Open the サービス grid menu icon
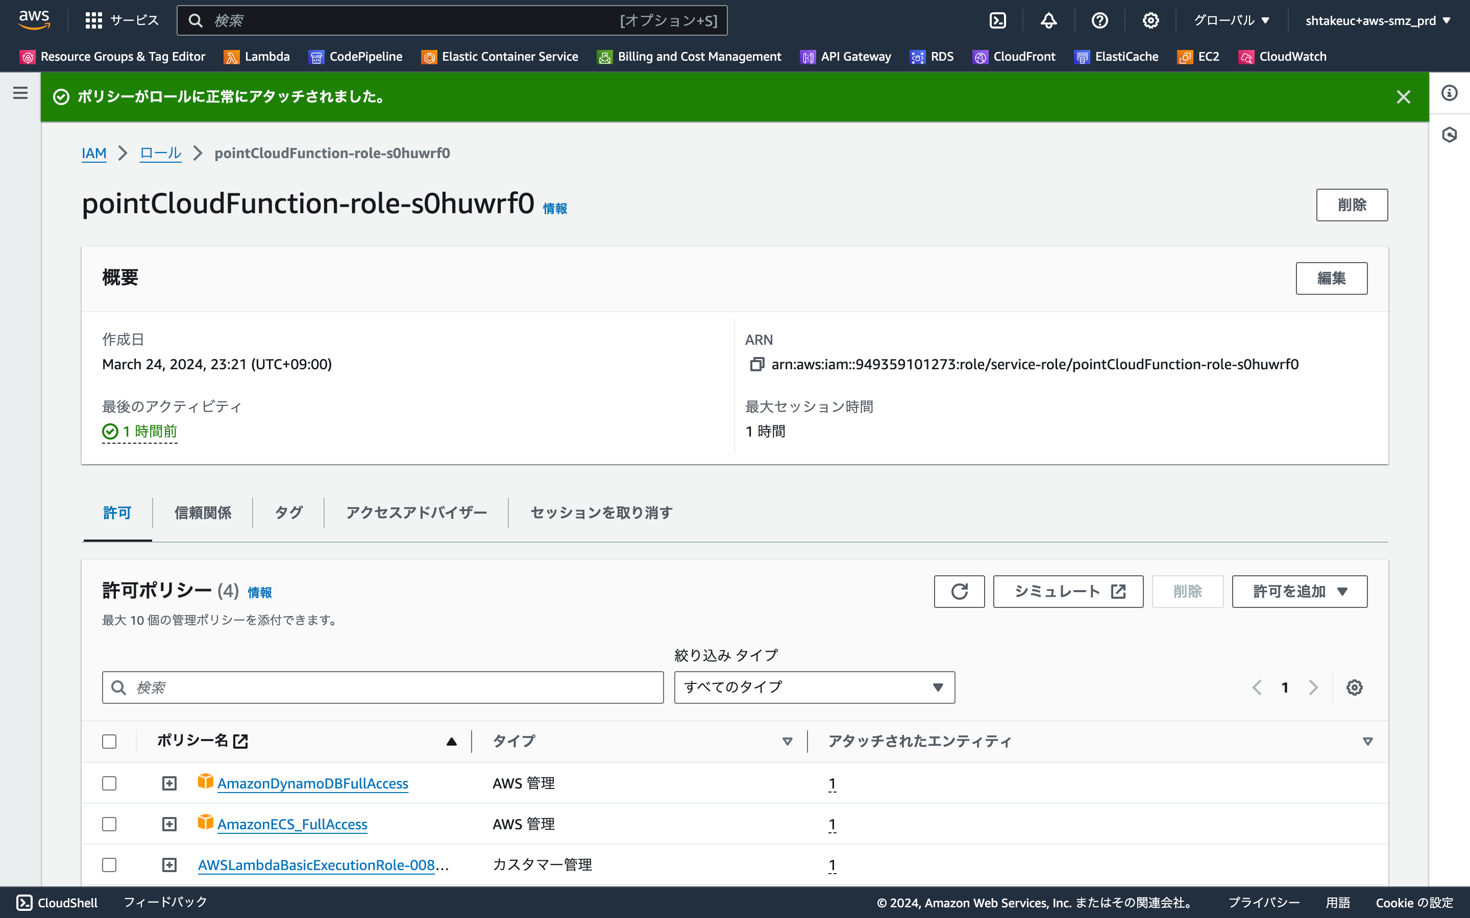 tap(93, 20)
